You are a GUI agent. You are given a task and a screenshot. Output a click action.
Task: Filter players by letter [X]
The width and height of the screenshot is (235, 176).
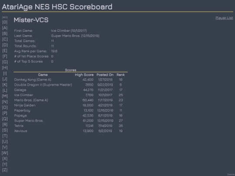click(5, 159)
